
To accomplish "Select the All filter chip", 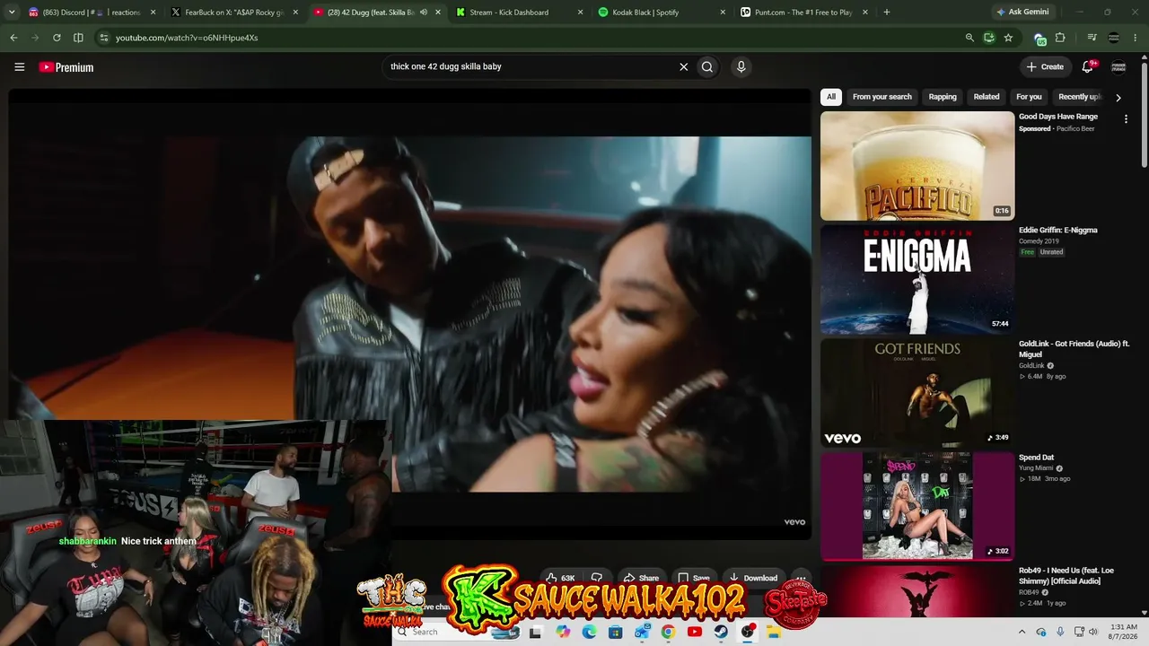I will [x=831, y=97].
